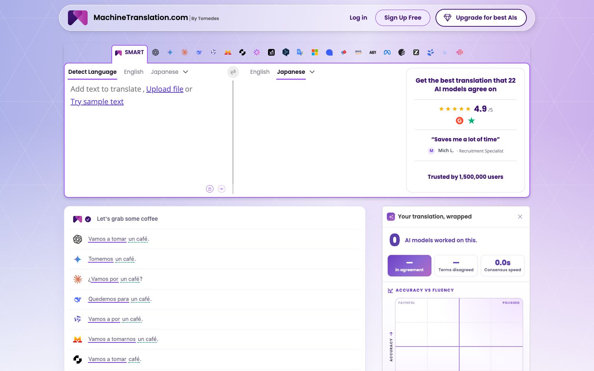This screenshot has width=594, height=371.
Task: Click Try sample text link
Action: pos(97,102)
